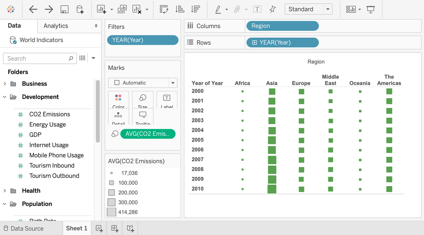Click the YEAR(Year) filter pill
This screenshot has height=235, width=424.
point(142,40)
